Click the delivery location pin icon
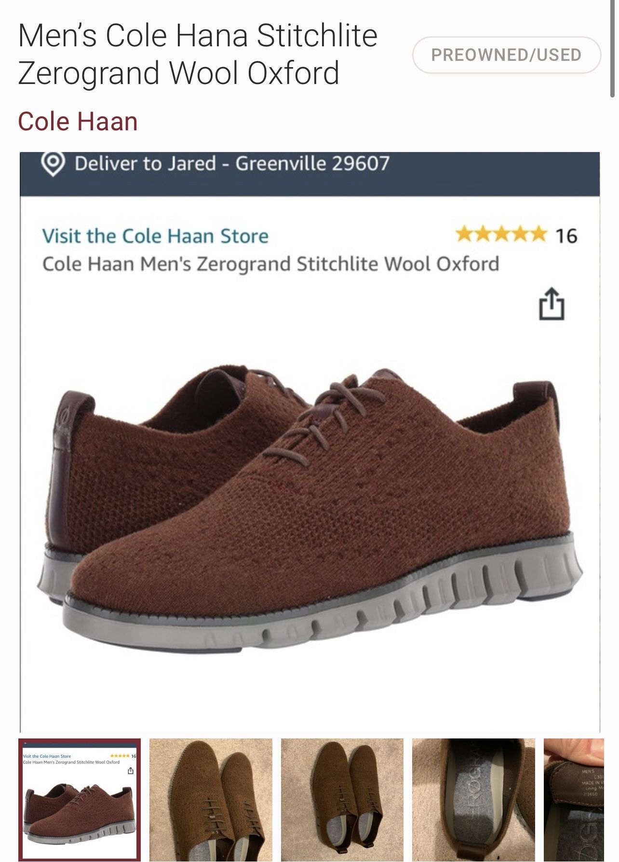 pyautogui.click(x=54, y=164)
